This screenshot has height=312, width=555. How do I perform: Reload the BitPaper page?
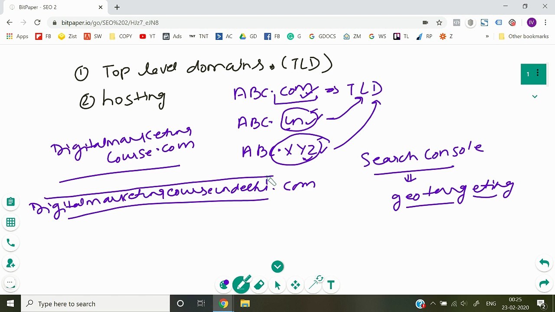[x=37, y=23]
